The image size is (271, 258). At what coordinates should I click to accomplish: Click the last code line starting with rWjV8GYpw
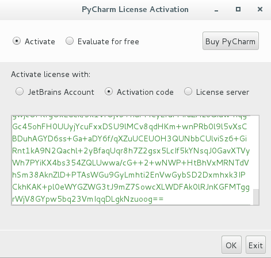(x=87, y=199)
